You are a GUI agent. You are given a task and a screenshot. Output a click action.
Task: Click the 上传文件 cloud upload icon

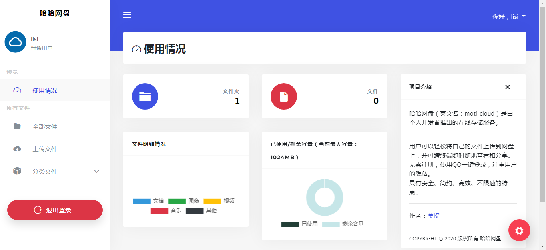[17, 148]
